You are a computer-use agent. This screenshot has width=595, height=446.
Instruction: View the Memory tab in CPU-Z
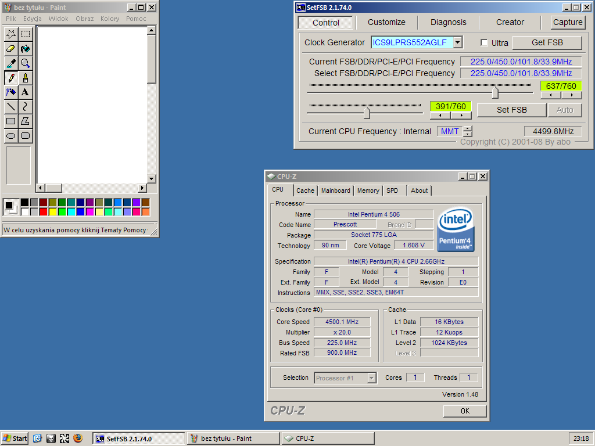(x=368, y=190)
